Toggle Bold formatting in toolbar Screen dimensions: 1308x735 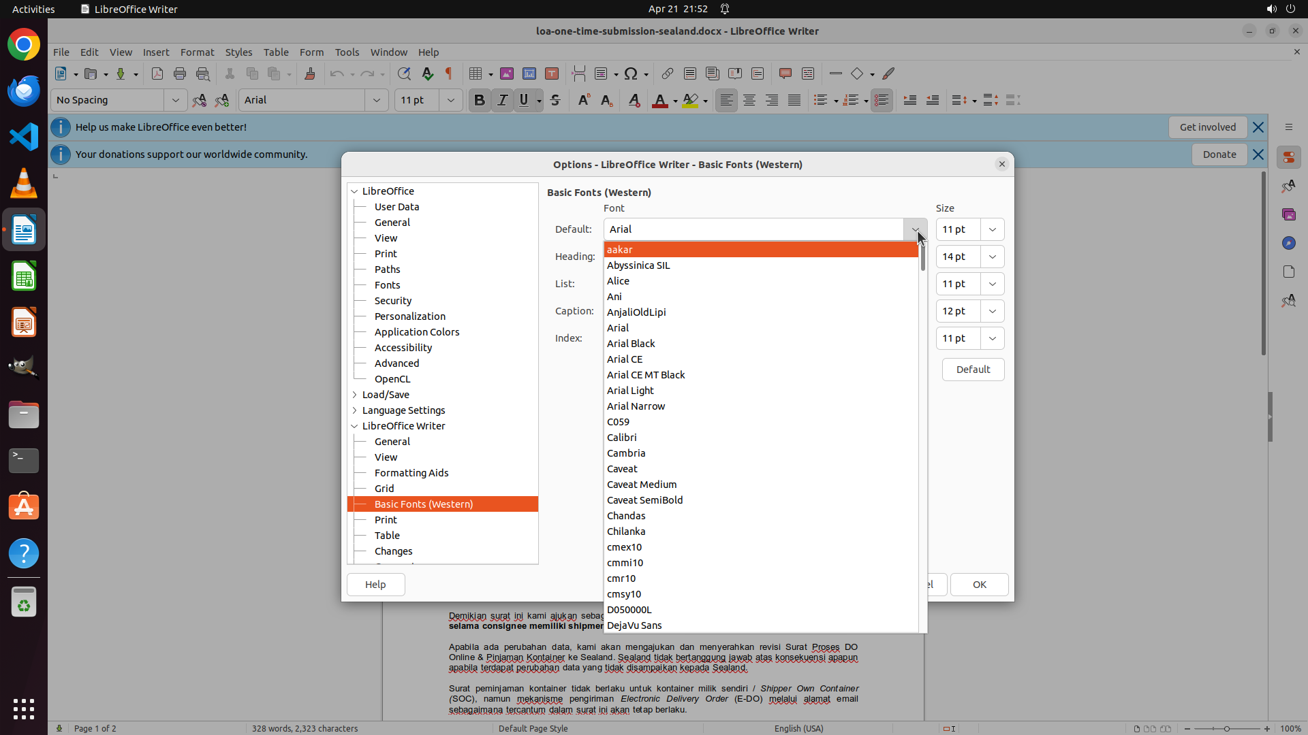click(x=479, y=100)
